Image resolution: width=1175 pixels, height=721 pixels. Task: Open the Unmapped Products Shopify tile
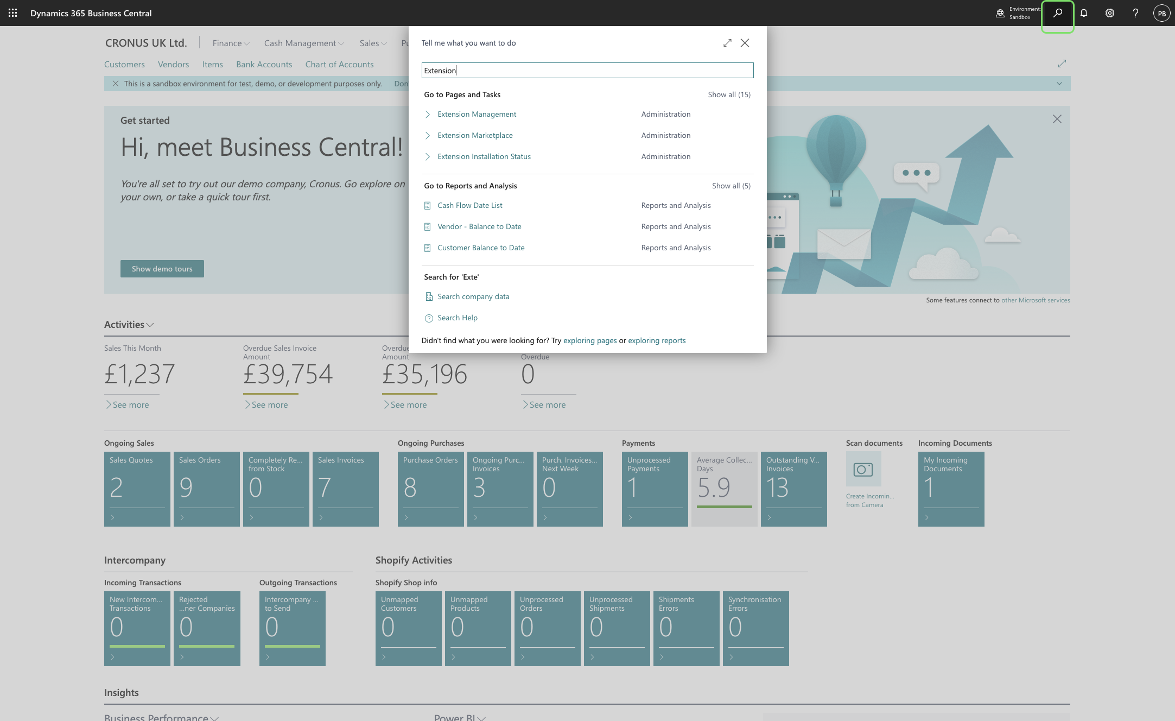478,629
